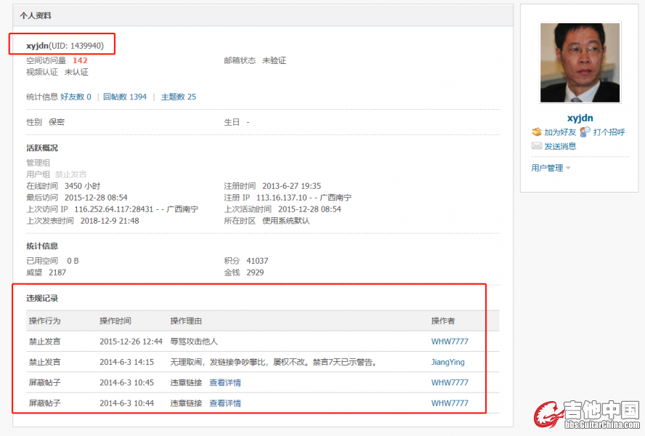Click the add friend handshake icon
Image resolution: width=645 pixels, height=436 pixels.
click(536, 132)
